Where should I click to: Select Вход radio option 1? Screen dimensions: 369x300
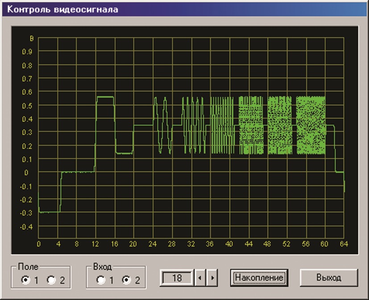click(x=101, y=280)
